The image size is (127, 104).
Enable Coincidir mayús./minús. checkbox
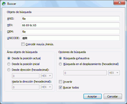click(x=23, y=44)
